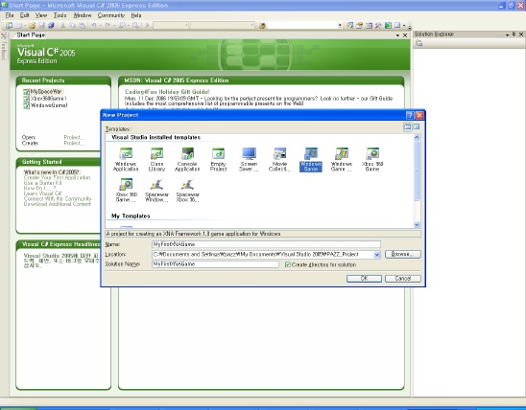Open the Start Page tab list dropdown

(x=397, y=35)
